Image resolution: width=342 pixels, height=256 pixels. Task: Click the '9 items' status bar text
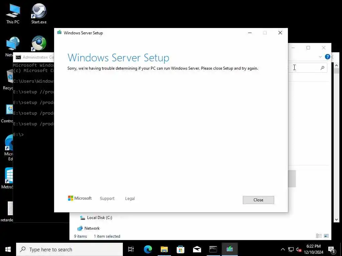(x=80, y=236)
